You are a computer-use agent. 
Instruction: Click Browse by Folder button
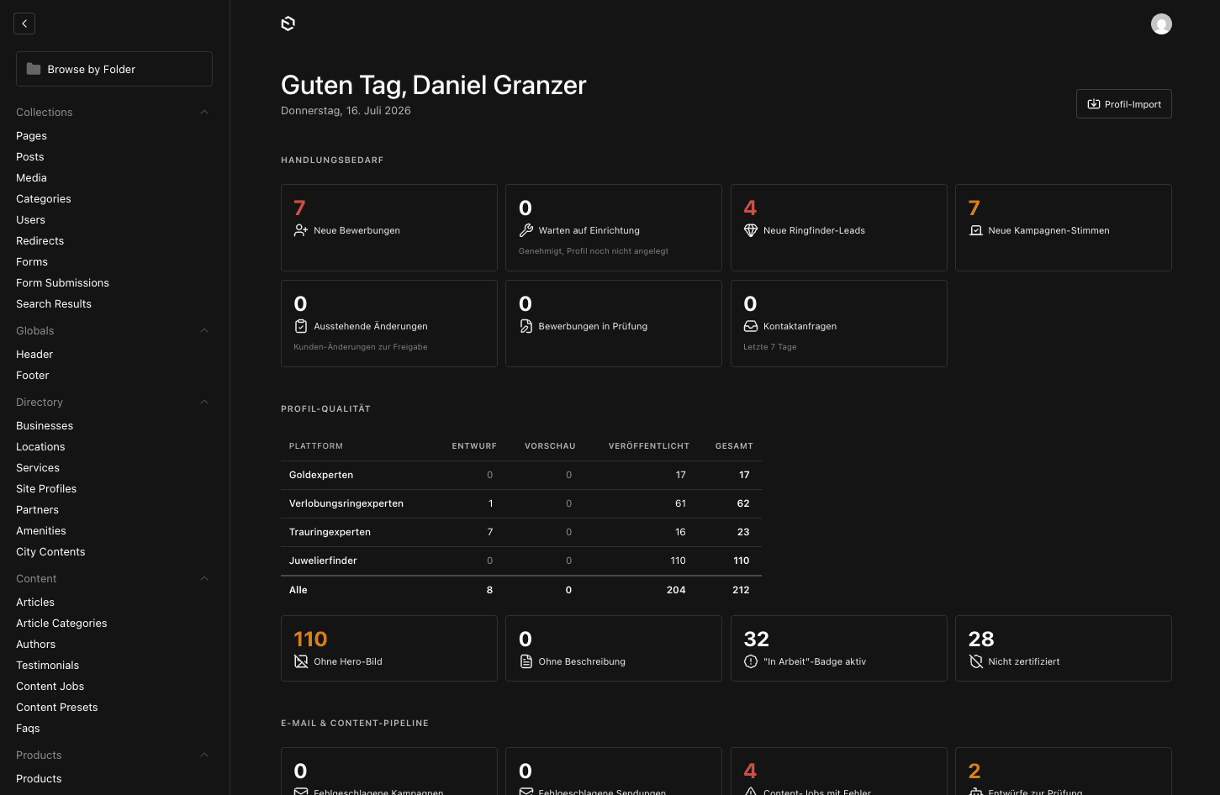pos(114,69)
